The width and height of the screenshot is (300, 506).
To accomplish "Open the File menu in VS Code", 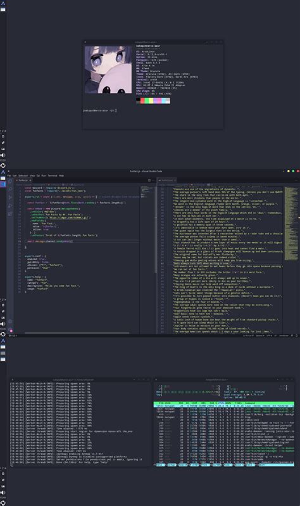I will point(9,176).
